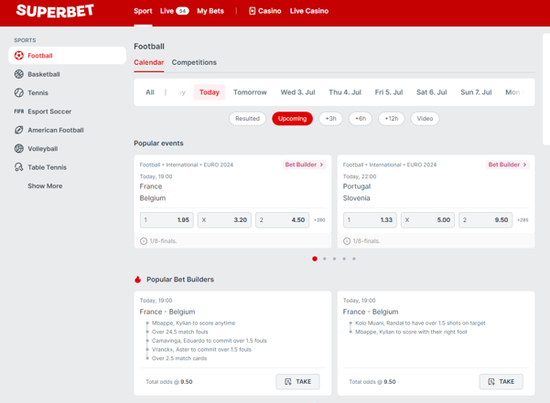Bet on France-Belgium draw at 3.20
This screenshot has width=550, height=403.
[224, 220]
